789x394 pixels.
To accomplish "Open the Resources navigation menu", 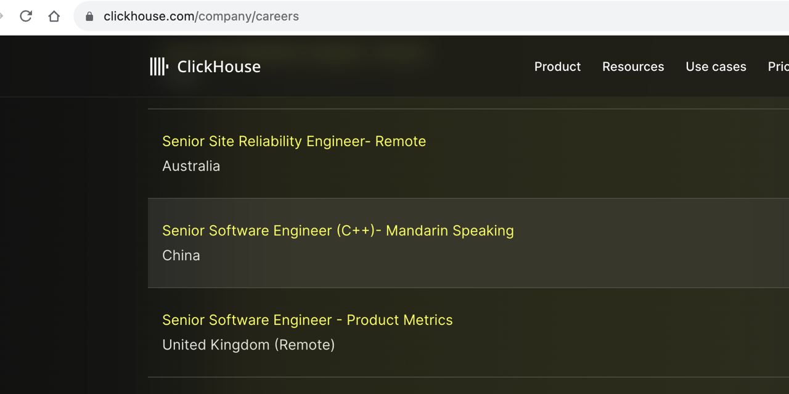I will [633, 67].
